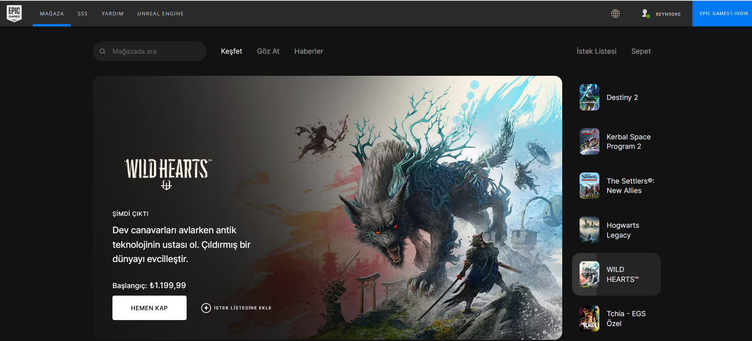
Task: Select Kerbal Space Program 2 thumbnail
Action: pyautogui.click(x=589, y=141)
